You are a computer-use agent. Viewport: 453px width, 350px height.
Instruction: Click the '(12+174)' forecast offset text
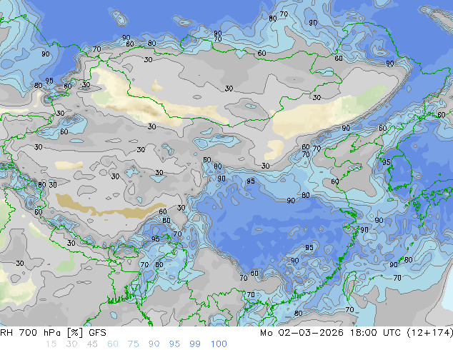coord(430,333)
